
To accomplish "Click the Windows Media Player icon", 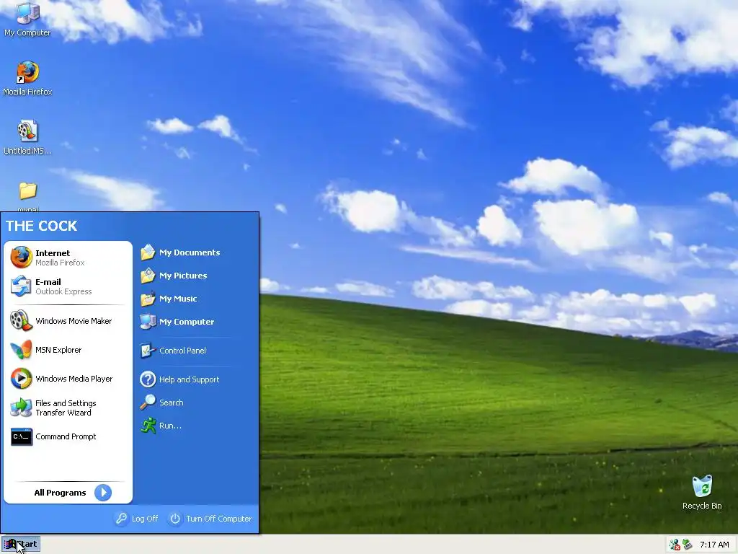I will click(x=21, y=378).
